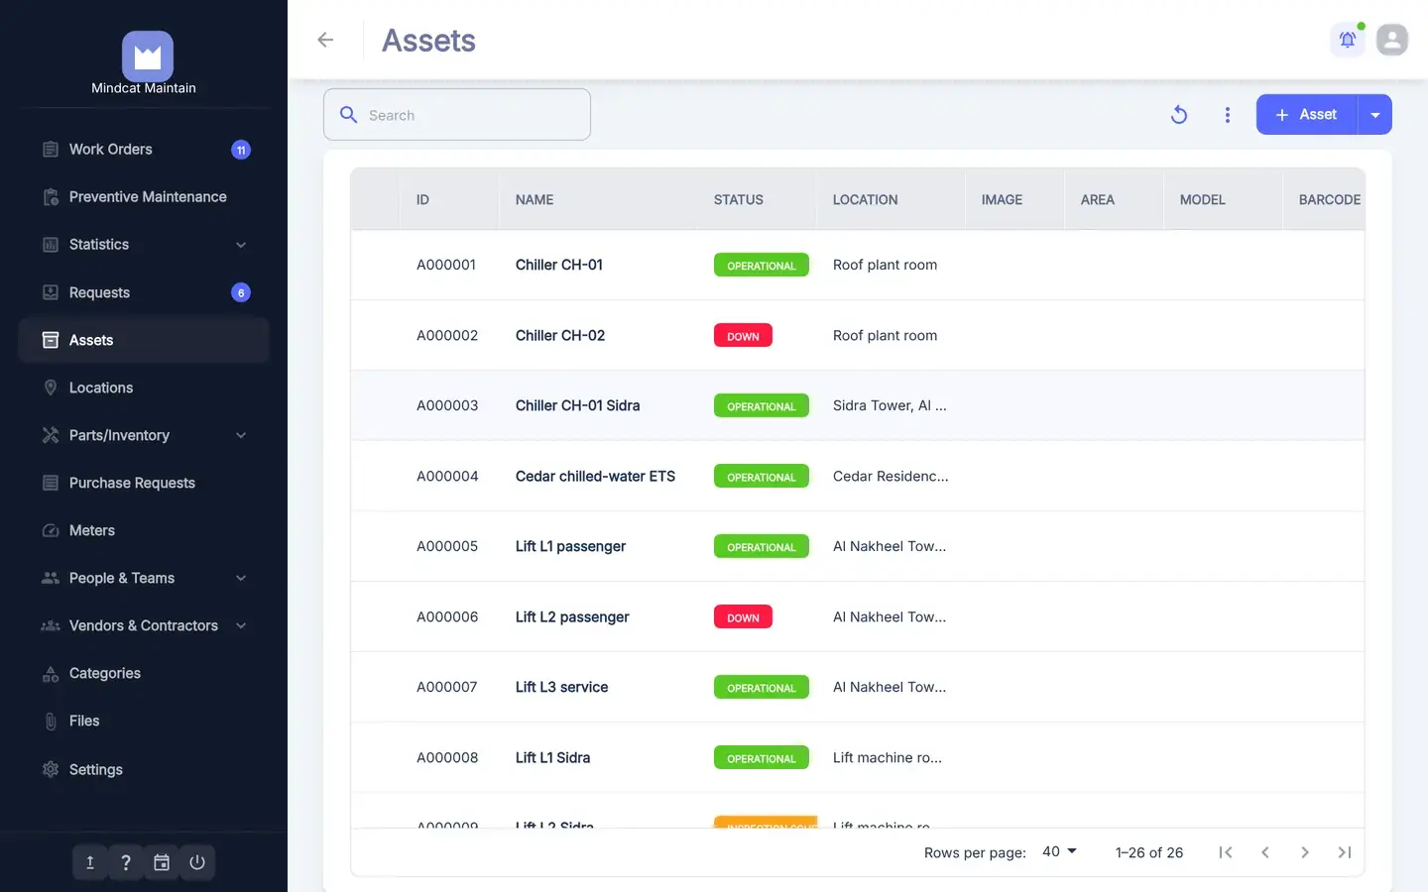Refresh the assets list
This screenshot has height=892, width=1428.
click(1179, 115)
